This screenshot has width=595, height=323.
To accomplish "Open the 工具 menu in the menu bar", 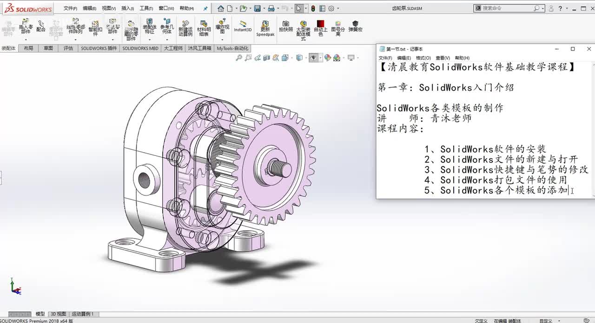I will click(x=146, y=8).
